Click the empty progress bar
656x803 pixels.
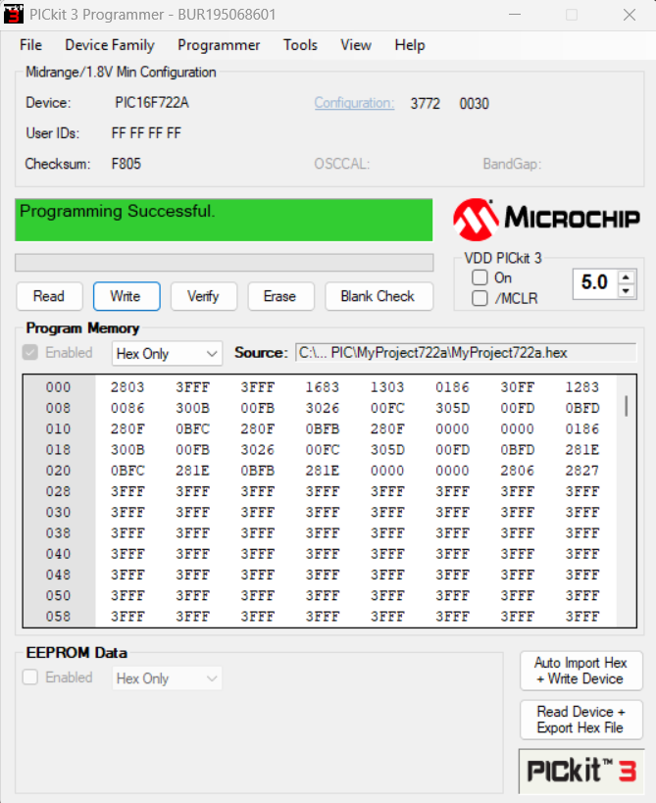coord(225,263)
